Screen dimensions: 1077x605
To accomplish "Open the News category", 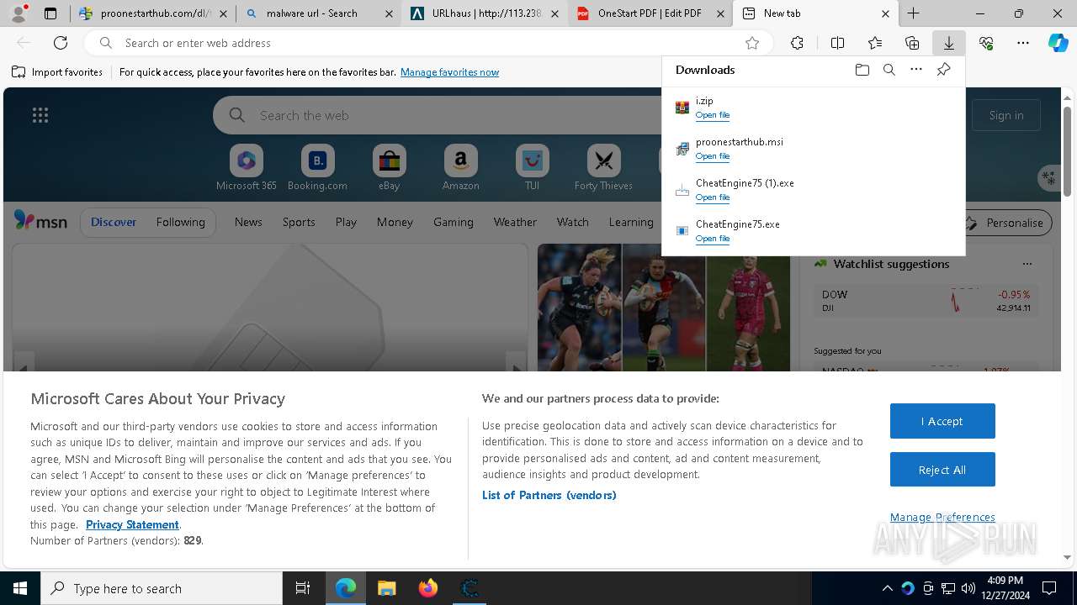I will pos(248,222).
